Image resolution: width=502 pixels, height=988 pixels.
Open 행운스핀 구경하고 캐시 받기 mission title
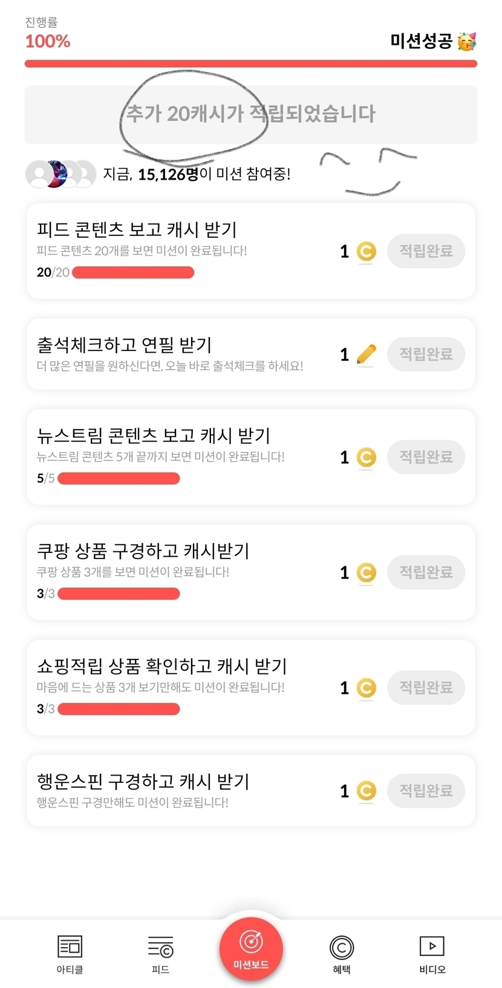(x=143, y=782)
